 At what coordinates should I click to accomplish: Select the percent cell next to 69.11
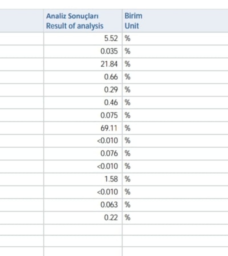175,128
